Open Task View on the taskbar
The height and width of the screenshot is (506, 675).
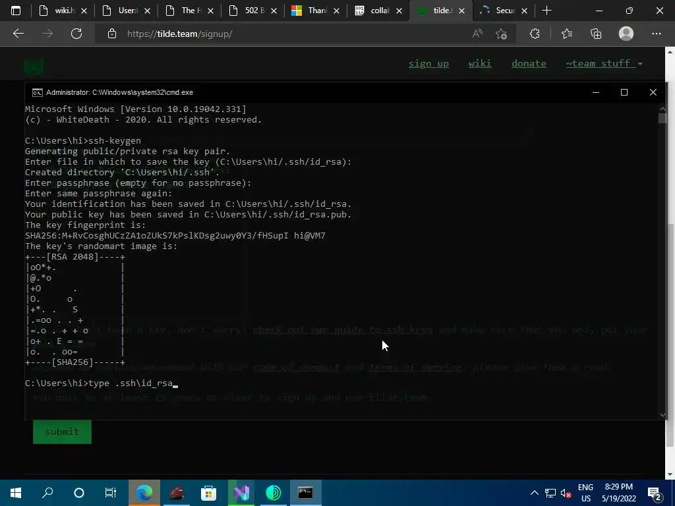tap(111, 493)
